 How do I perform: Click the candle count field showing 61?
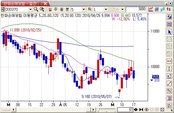click(x=125, y=110)
